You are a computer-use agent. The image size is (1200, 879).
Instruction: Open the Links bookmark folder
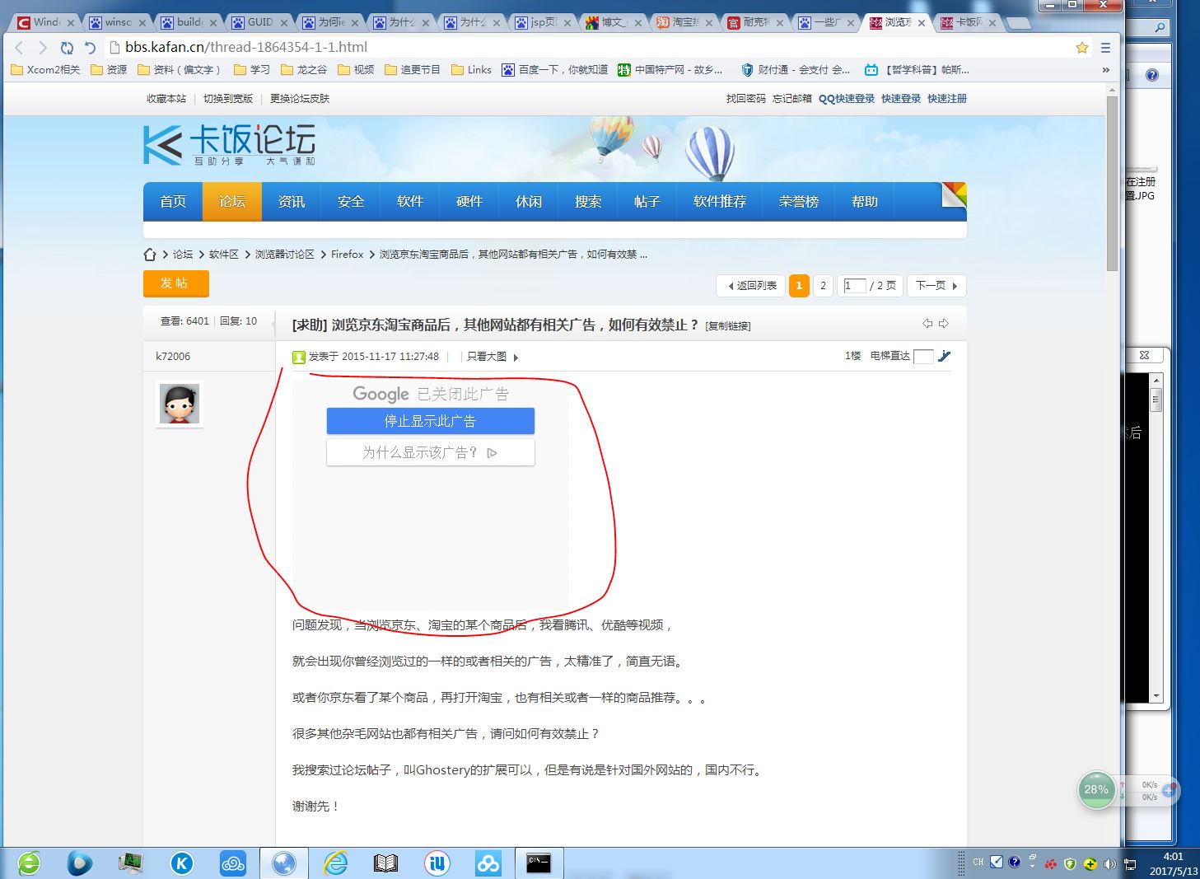(x=472, y=70)
